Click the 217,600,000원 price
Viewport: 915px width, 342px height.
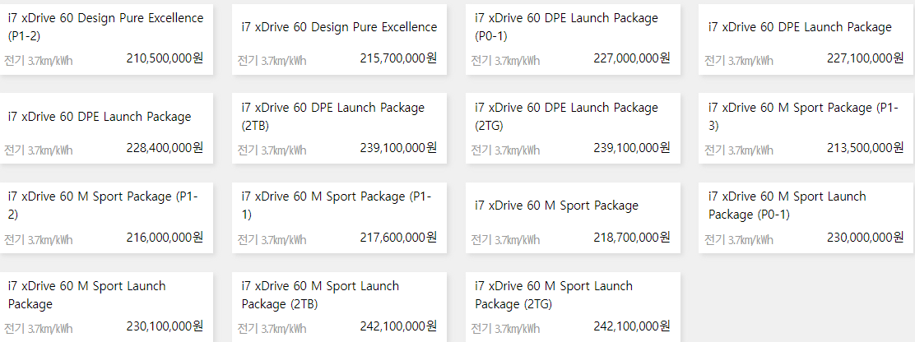click(398, 237)
